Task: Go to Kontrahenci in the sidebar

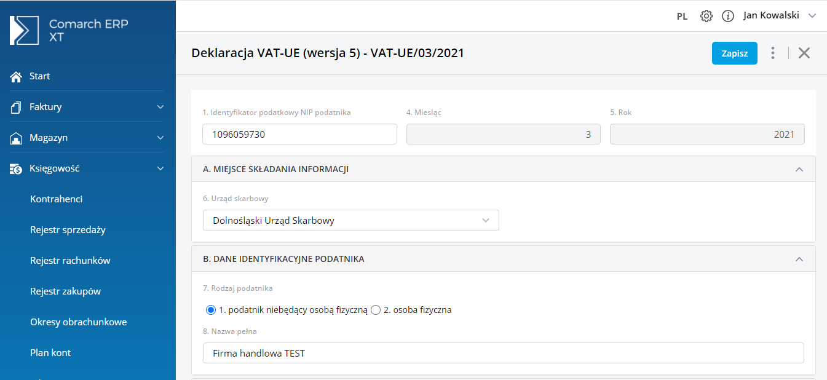Action: coord(56,199)
